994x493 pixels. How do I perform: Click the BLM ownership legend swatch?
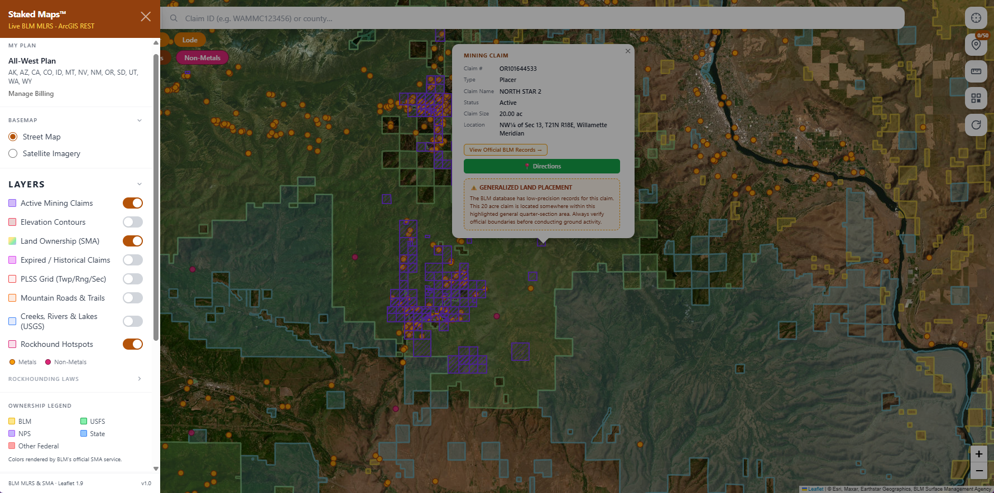click(12, 421)
